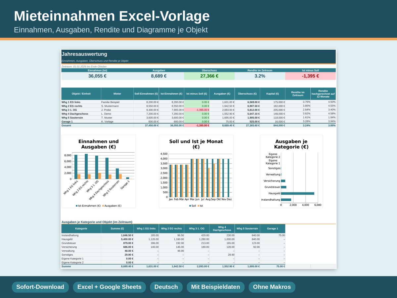Click the Soll und Ist je Monat chart title
This screenshot has height=298, width=397.
pos(196,144)
